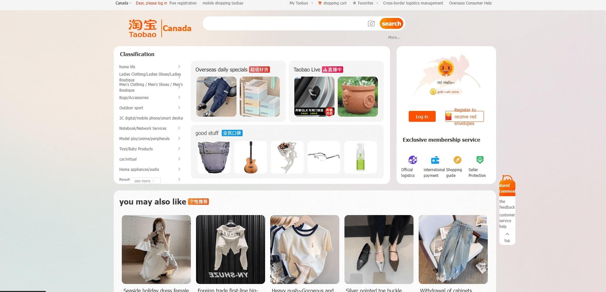Image resolution: width=606 pixels, height=292 pixels.
Task: Click the gold rush coins icon
Action: (433, 92)
